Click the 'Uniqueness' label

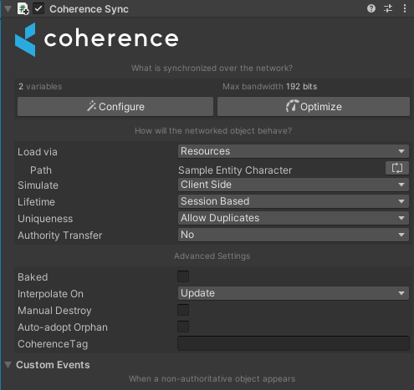(45, 219)
